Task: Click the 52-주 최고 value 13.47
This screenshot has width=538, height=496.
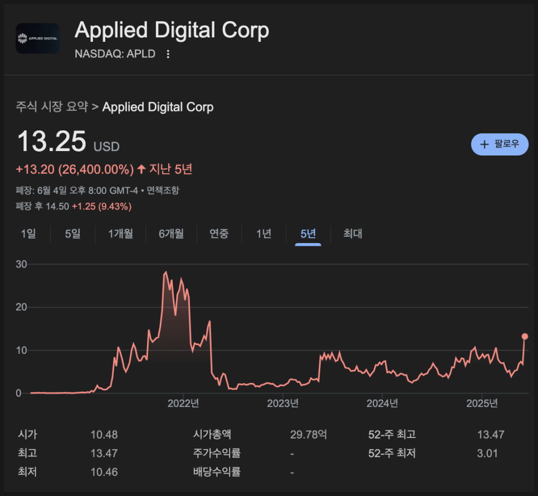Action: click(x=491, y=435)
